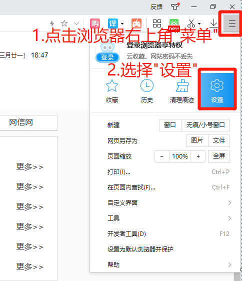Bookmark page with address bar star
The image size is (242, 281).
click(64, 23)
